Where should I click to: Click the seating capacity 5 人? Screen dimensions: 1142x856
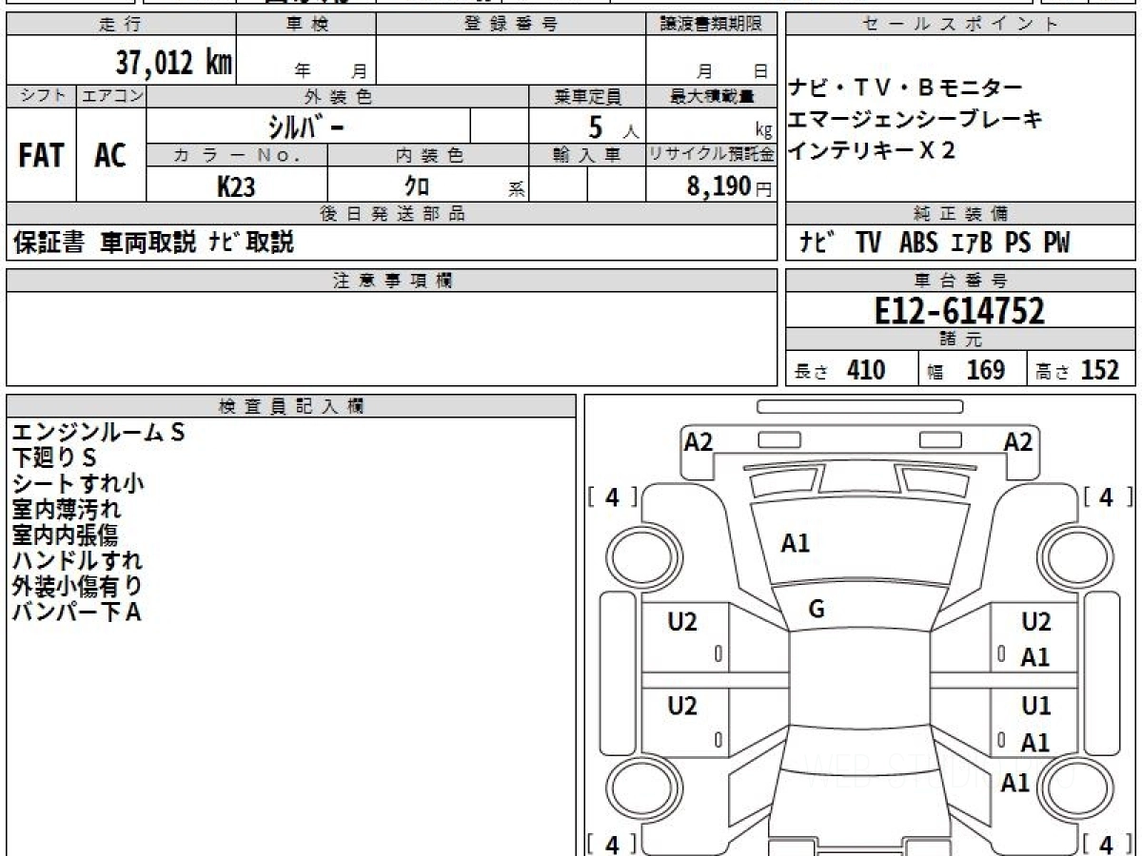click(613, 127)
